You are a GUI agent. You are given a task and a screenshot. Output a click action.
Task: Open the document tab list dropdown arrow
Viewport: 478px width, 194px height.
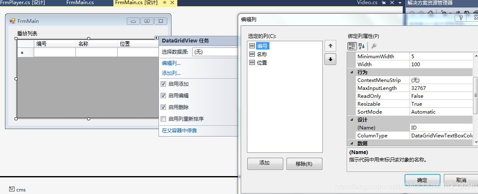tap(400, 3)
